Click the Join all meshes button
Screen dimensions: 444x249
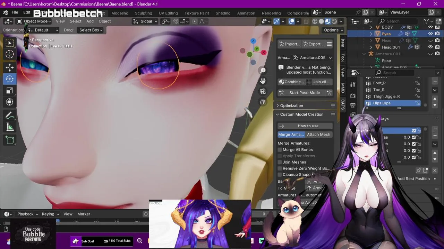pyautogui.click(x=319, y=82)
